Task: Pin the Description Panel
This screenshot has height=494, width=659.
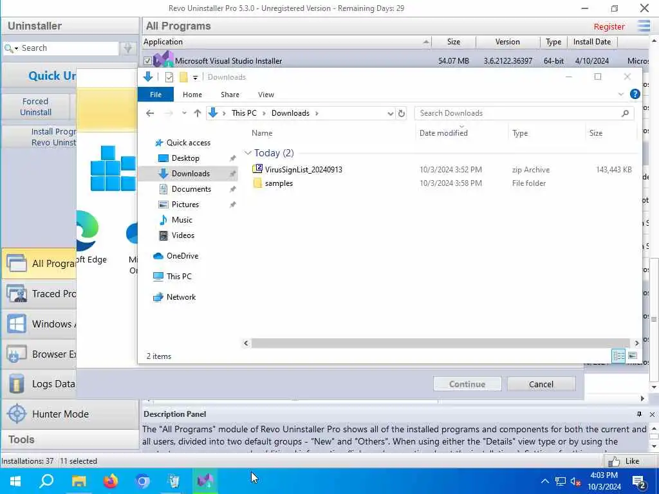Action: tap(639, 414)
